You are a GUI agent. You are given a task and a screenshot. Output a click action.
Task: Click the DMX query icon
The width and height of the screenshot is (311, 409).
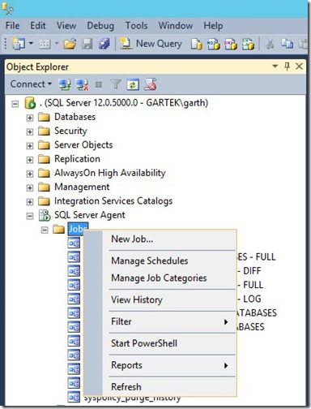(x=231, y=44)
